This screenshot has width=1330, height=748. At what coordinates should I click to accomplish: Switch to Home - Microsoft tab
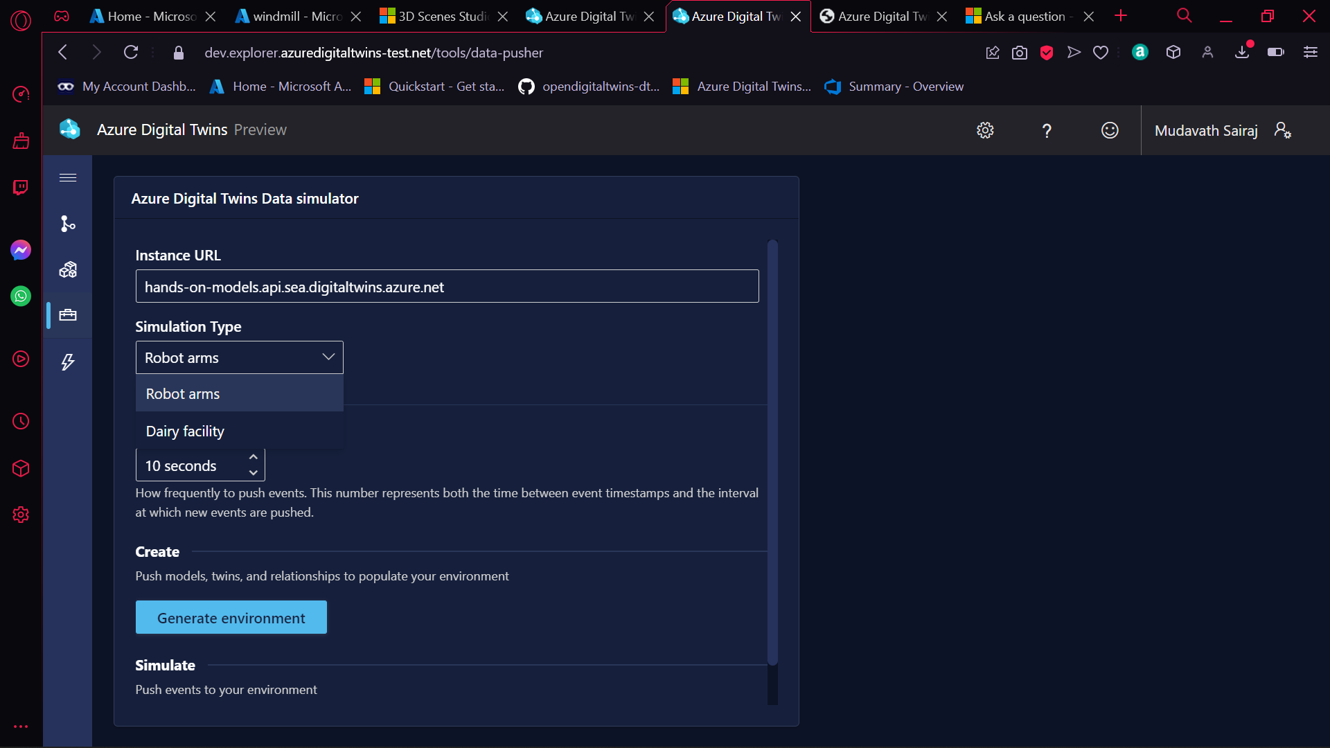point(152,17)
